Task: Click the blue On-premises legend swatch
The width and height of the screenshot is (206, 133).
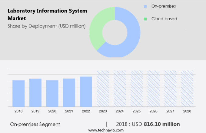Action: click(145, 6)
